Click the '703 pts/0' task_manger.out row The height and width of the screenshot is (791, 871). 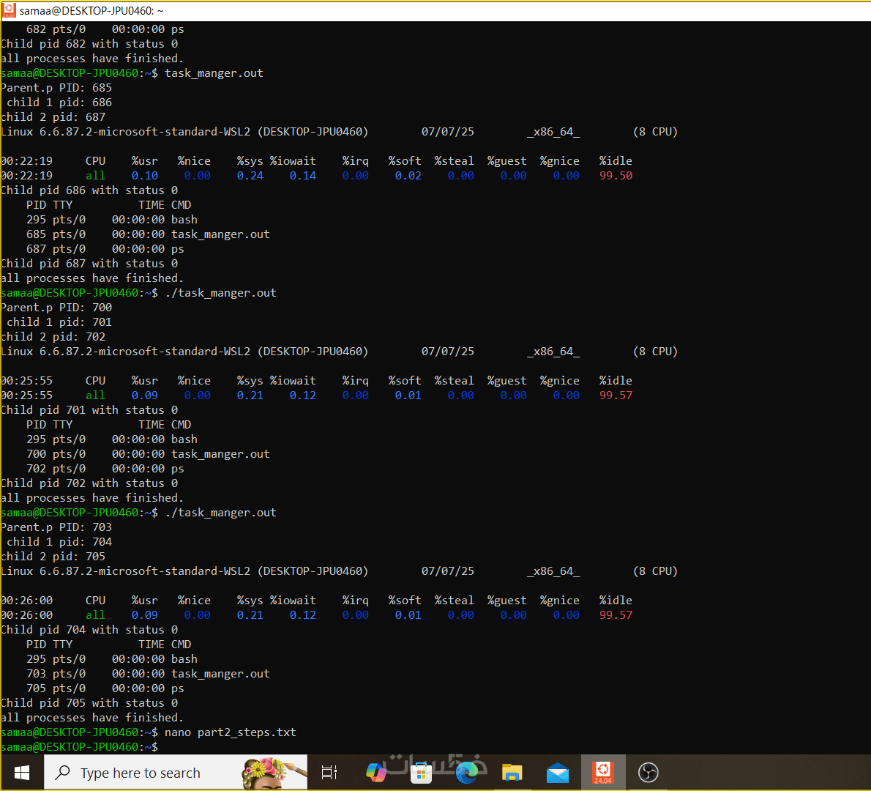(148, 674)
